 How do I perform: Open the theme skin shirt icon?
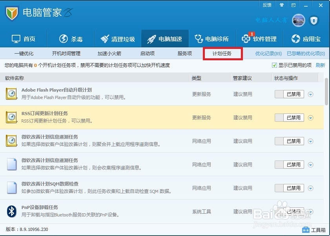[282, 5]
